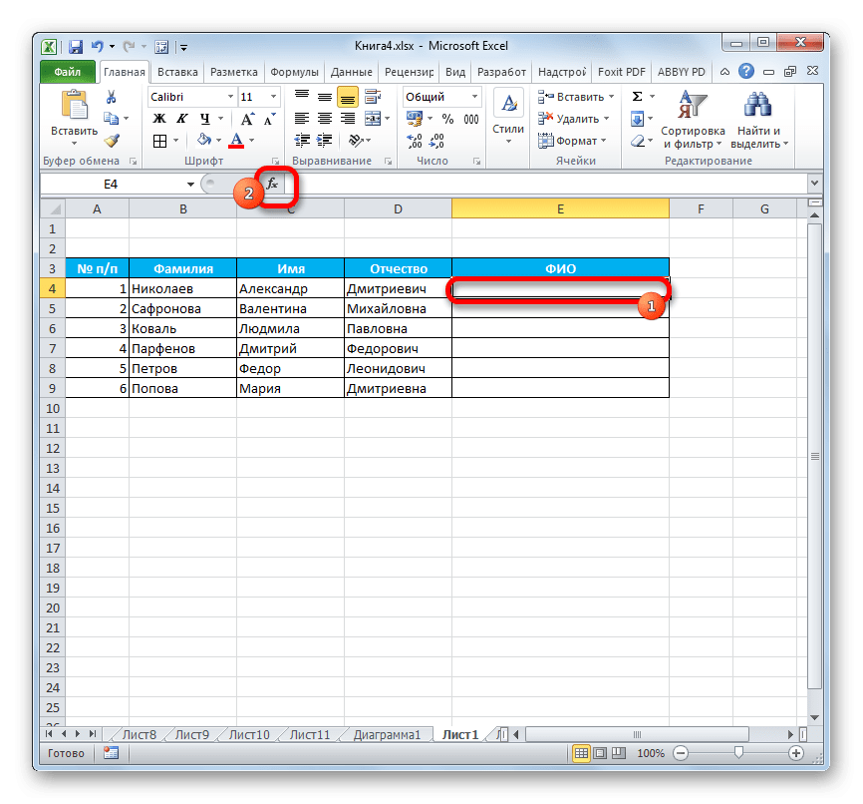Viewport: 863px width, 804px height.
Task: Switch to the Вставка ribbon tab
Action: tap(177, 72)
